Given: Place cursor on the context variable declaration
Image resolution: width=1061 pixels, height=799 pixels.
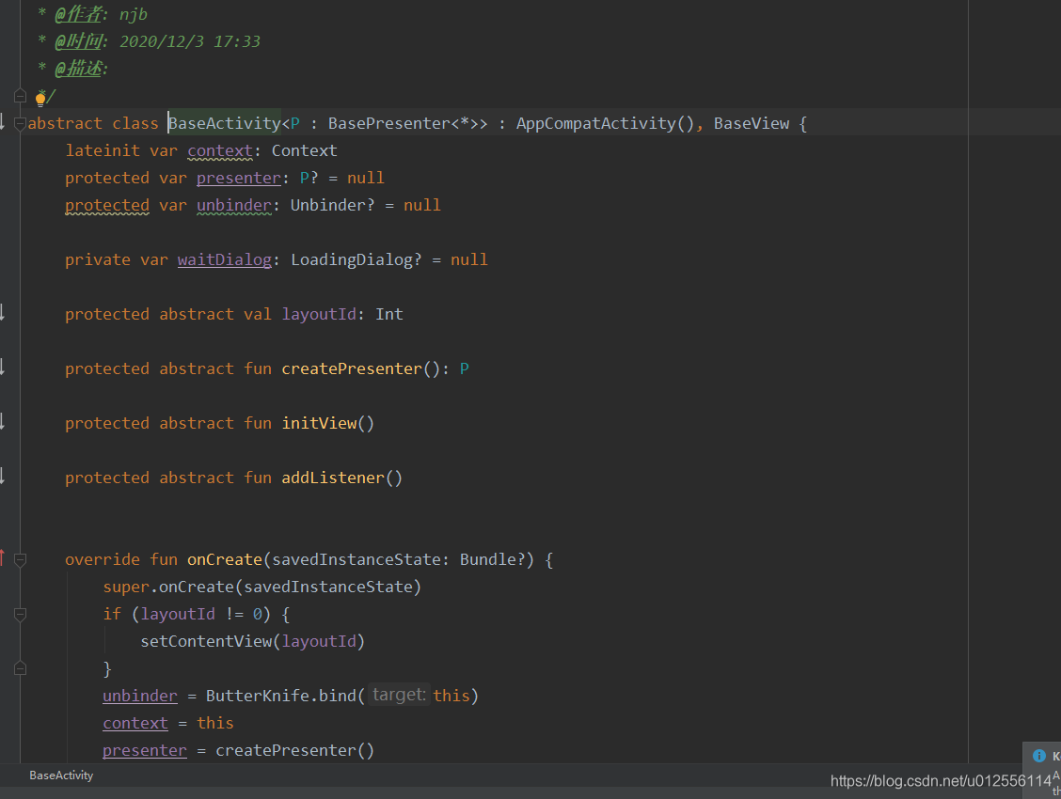Looking at the screenshot, I should [219, 150].
